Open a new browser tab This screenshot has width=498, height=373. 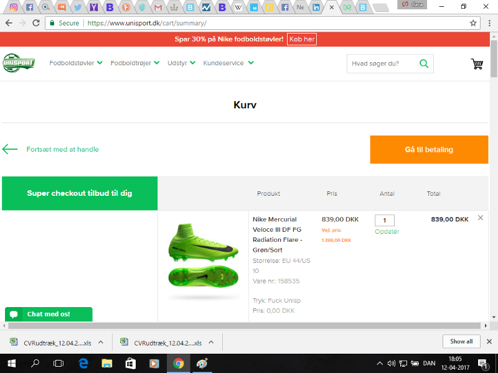380,7
